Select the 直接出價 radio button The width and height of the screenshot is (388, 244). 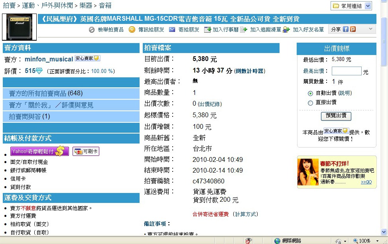pos(310,103)
